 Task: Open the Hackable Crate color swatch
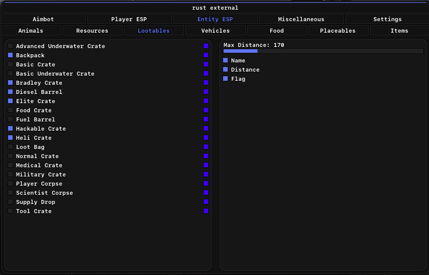[x=206, y=128]
